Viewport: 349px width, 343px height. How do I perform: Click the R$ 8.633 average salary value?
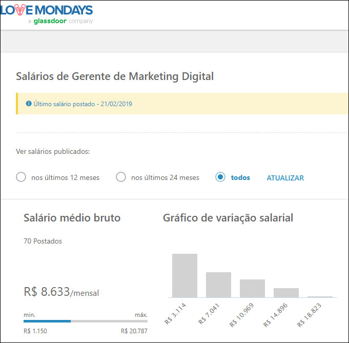click(47, 292)
